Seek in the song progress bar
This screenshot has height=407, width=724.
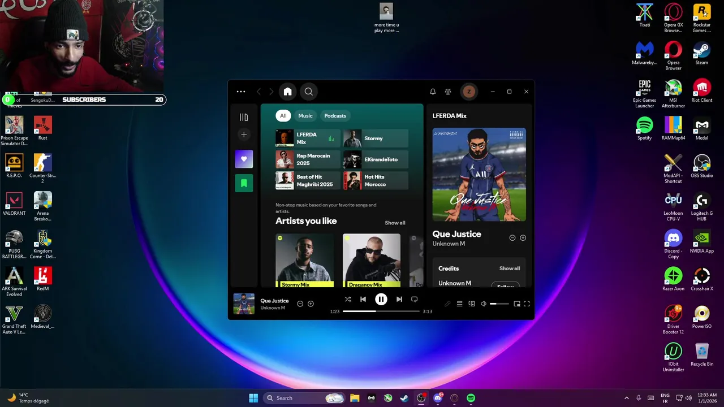click(381, 311)
